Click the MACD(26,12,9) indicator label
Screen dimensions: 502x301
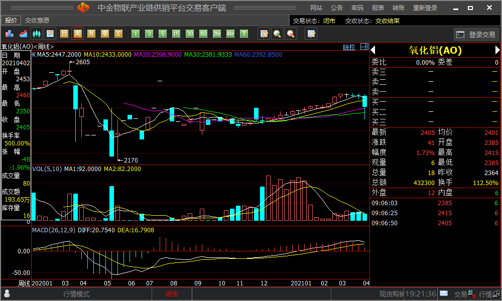[54, 230]
